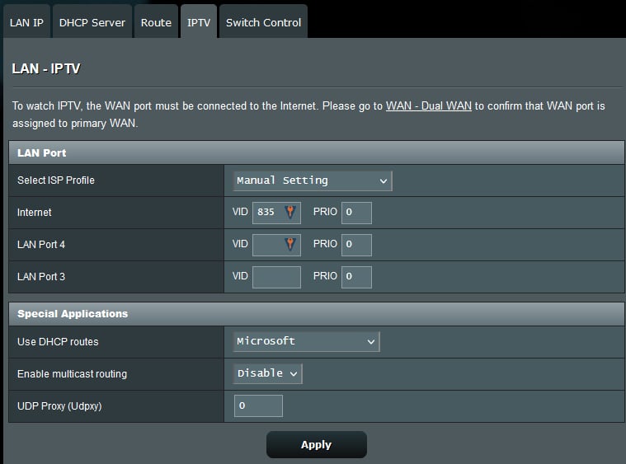
Task: Click the UDP Proxy (Udpxy) input field
Action: tap(258, 405)
